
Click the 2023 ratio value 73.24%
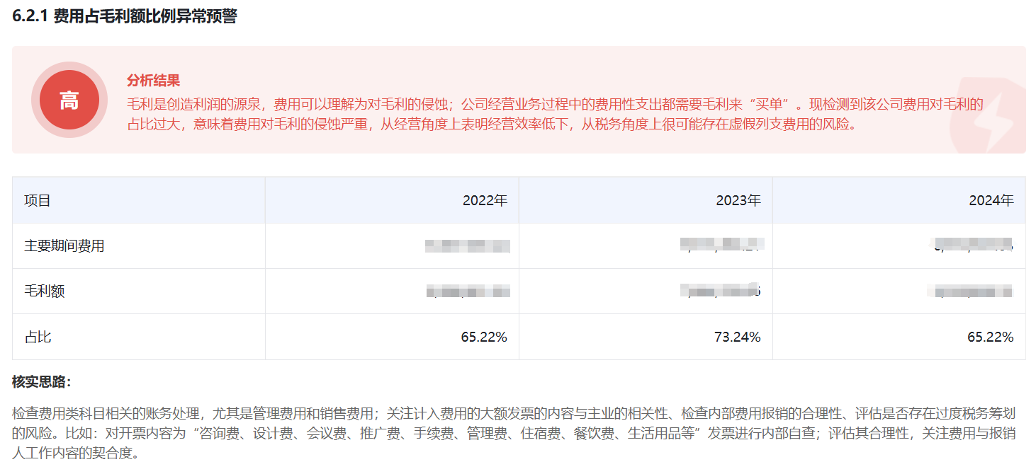click(x=738, y=337)
